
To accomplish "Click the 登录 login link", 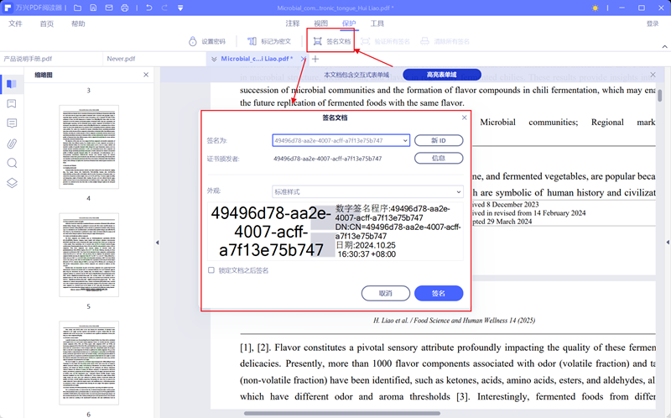I will point(653,24).
